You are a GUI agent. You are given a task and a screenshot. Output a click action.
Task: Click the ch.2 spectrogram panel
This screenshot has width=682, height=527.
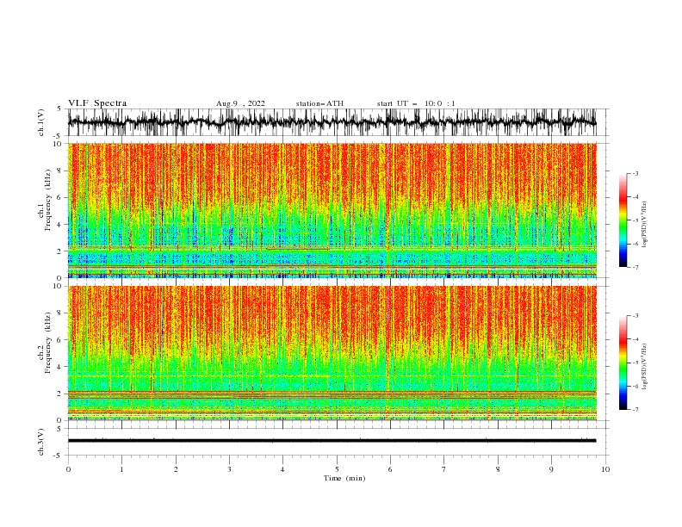[x=332, y=353]
